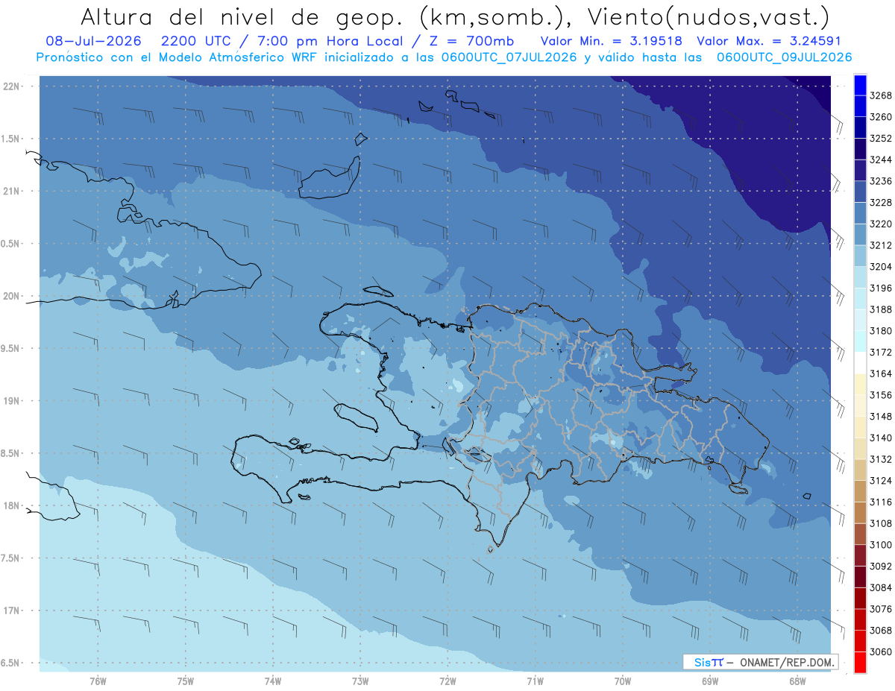This screenshot has width=895, height=691.
Task: Click the '75W' longitude label
Action: (x=186, y=681)
